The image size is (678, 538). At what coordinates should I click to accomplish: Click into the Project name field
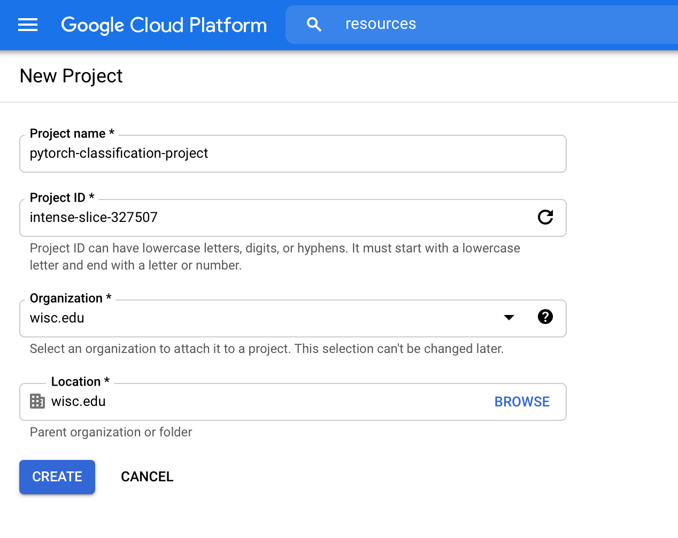pyautogui.click(x=292, y=153)
